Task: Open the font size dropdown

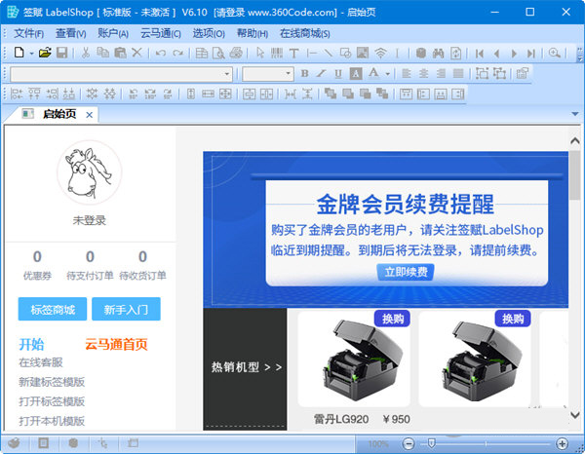Action: click(x=288, y=74)
